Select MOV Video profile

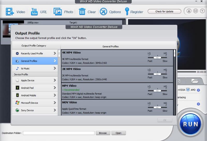117,108
